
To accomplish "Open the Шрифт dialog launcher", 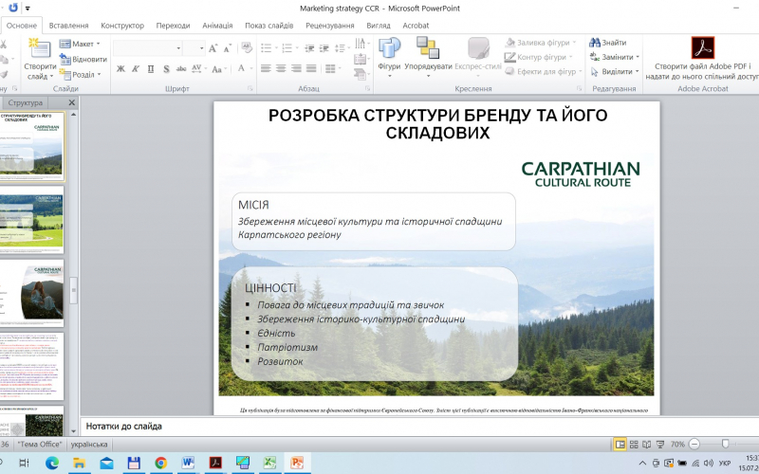I will point(250,88).
